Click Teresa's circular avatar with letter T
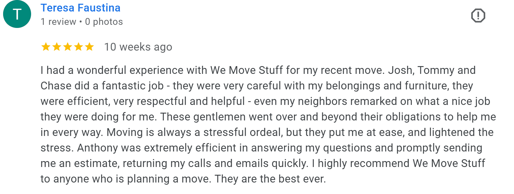Image resolution: width=514 pixels, height=194 pixels. (x=17, y=14)
